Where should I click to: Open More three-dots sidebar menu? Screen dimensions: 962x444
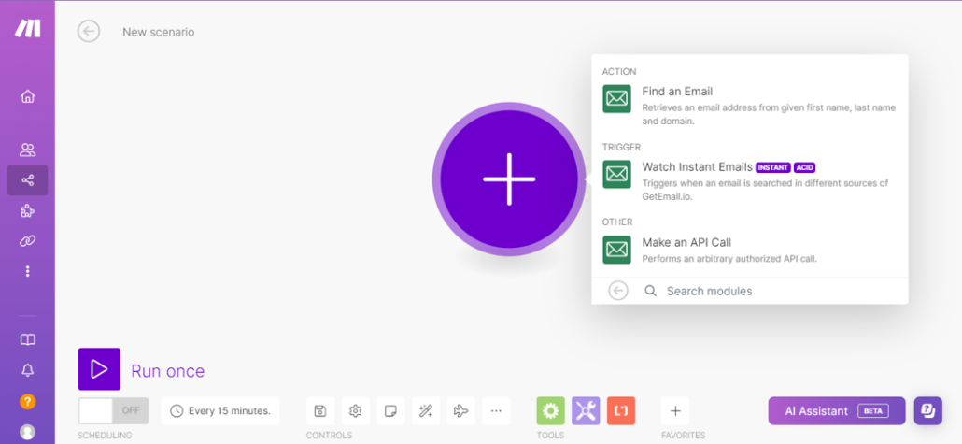(28, 271)
